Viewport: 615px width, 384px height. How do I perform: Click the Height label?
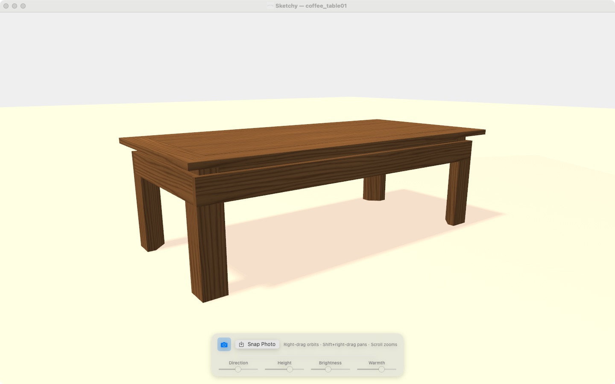(284, 363)
